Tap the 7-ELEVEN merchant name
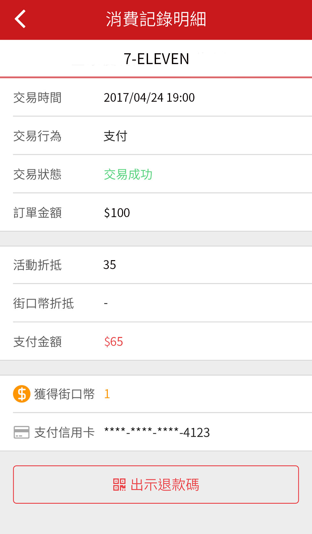 click(156, 59)
